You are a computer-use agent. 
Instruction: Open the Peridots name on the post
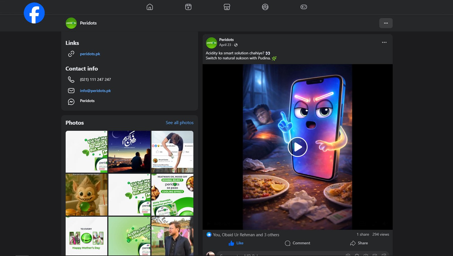coord(226,40)
